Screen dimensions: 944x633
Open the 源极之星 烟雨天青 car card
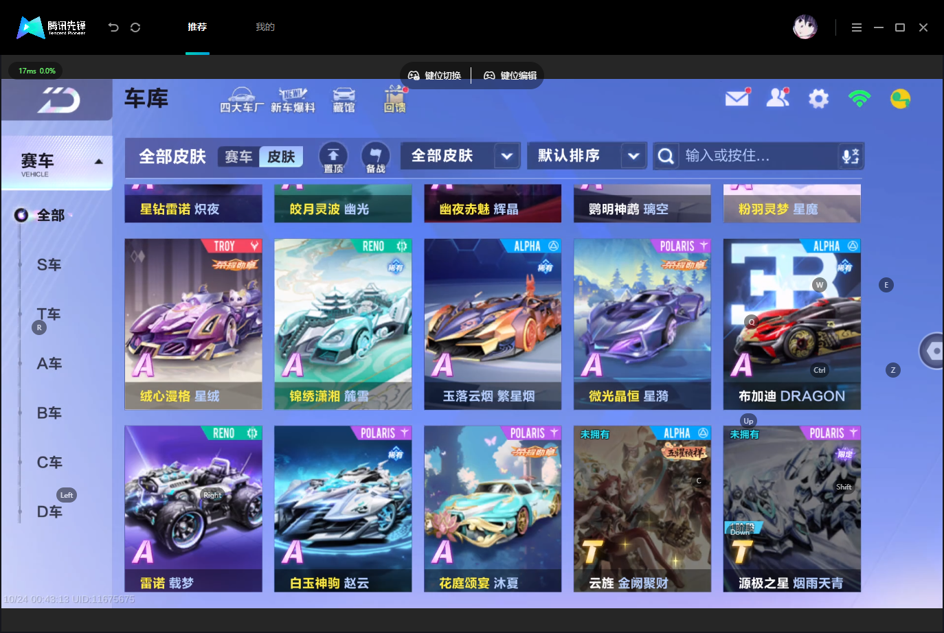pyautogui.click(x=792, y=509)
